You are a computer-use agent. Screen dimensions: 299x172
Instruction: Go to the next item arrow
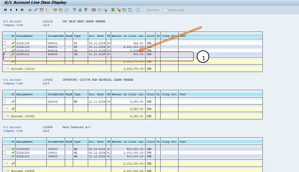[17, 10]
